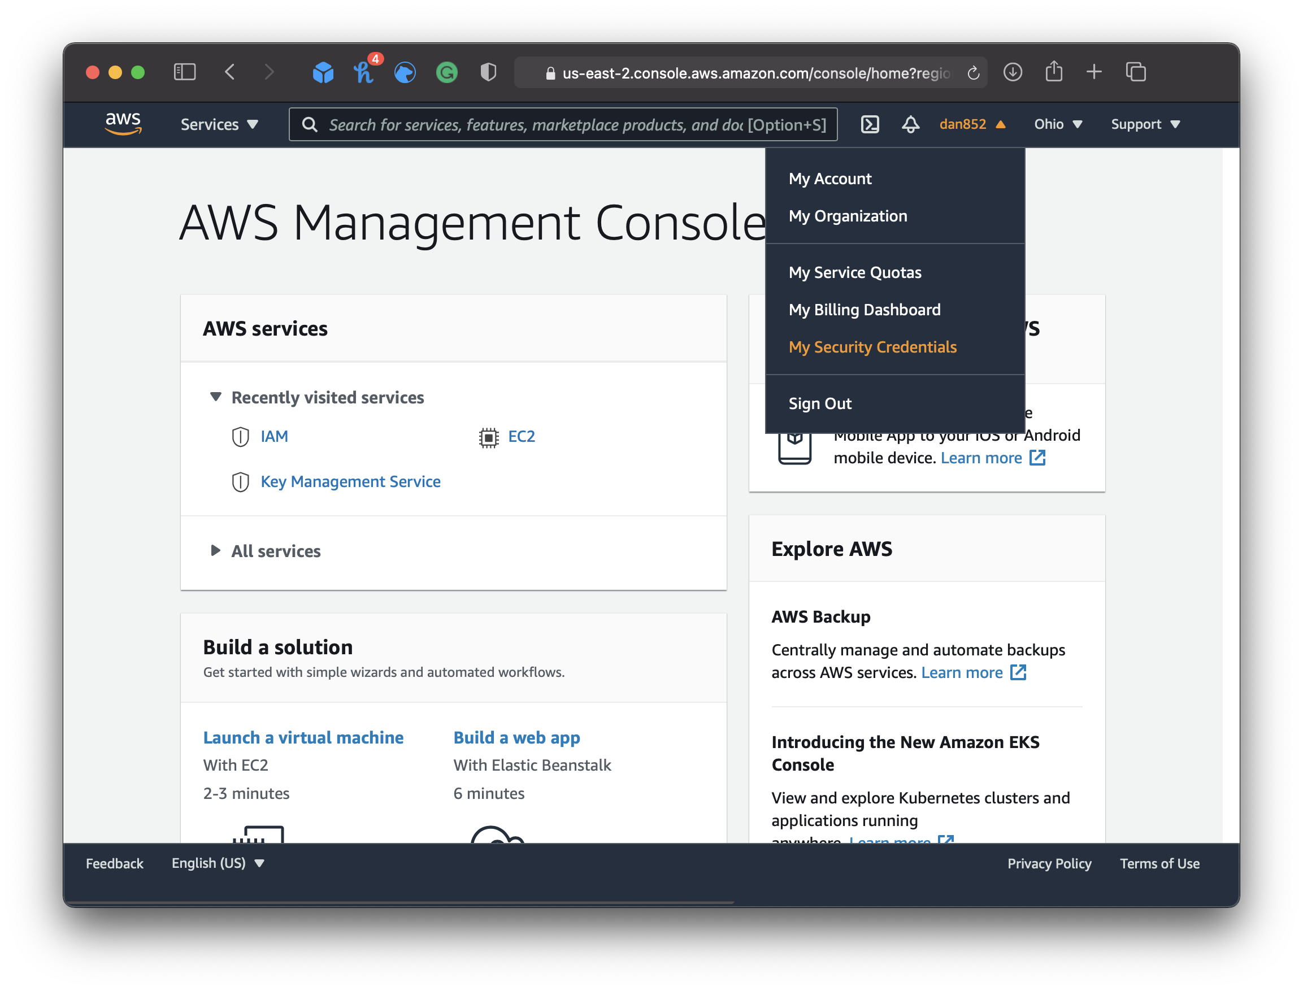This screenshot has height=991, width=1303.
Task: Expand the All services section
Action: (216, 551)
